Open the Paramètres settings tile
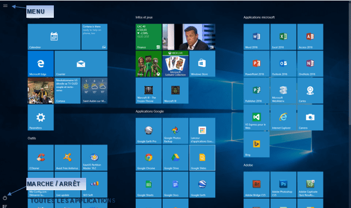 (x=41, y=117)
